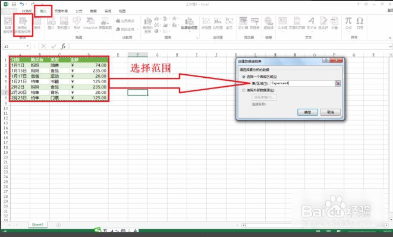Expand the formula bar chevron
The width and height of the screenshot is (393, 237).
pyautogui.click(x=390, y=46)
